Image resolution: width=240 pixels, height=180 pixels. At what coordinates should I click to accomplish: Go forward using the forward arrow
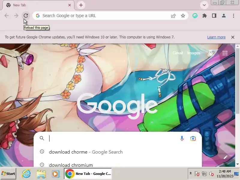16,16
